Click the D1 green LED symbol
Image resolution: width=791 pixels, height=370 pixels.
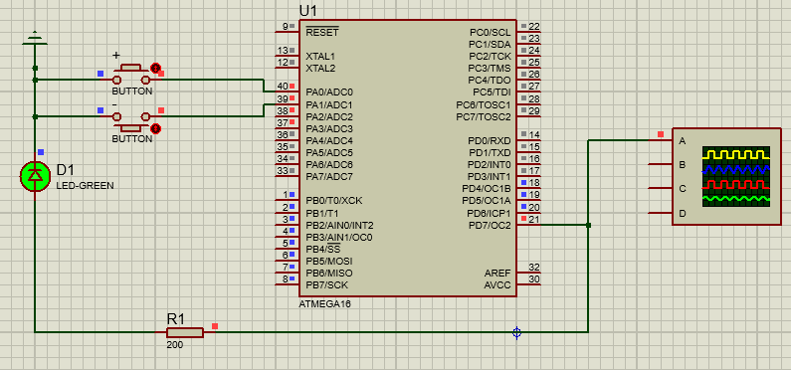point(35,176)
